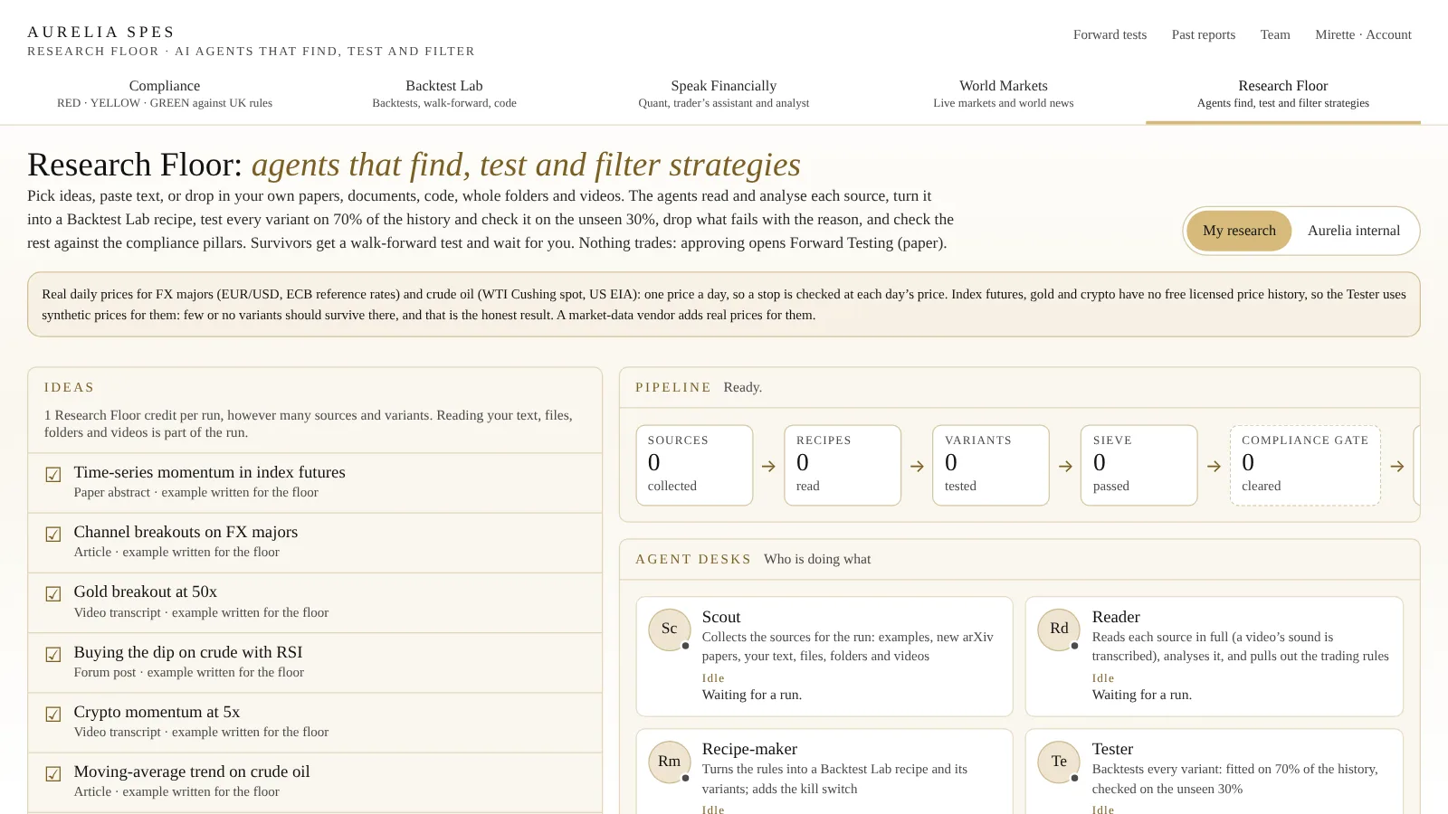Select the Research Floor tab
Viewport: 1448px width, 814px height.
(1283, 94)
